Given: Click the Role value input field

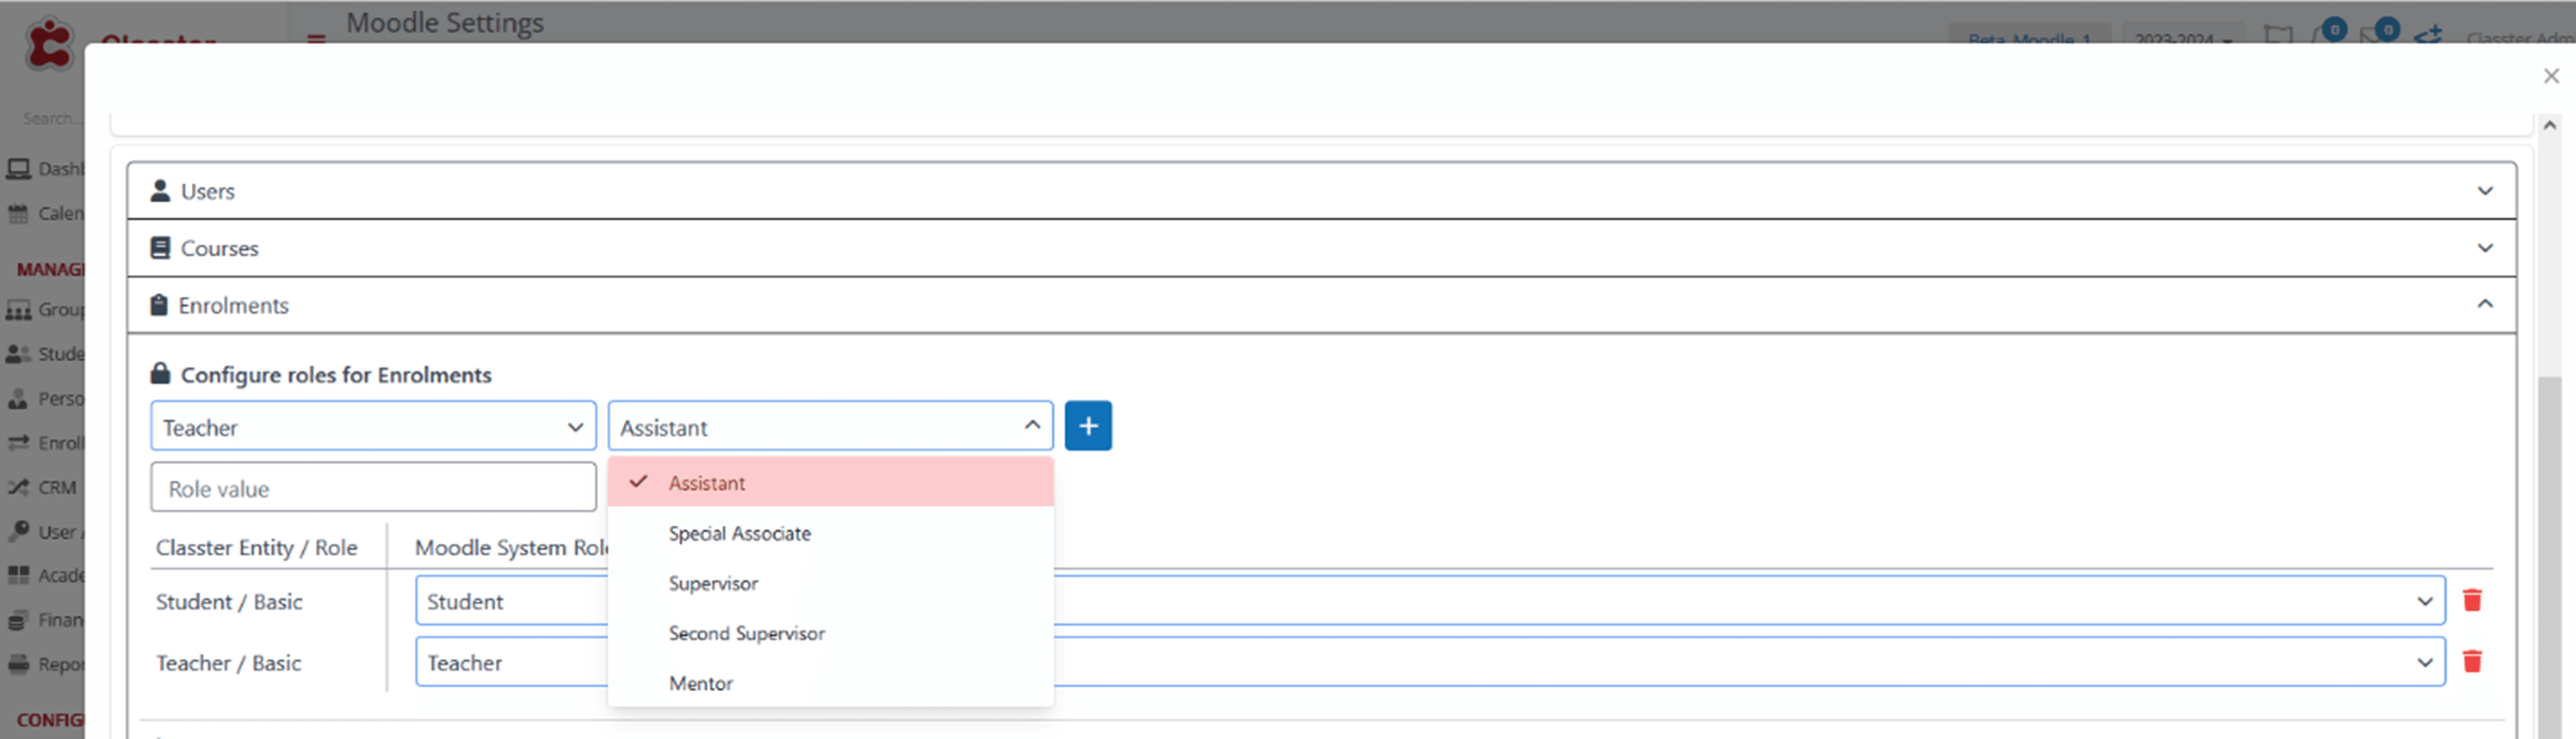Looking at the screenshot, I should coord(373,488).
